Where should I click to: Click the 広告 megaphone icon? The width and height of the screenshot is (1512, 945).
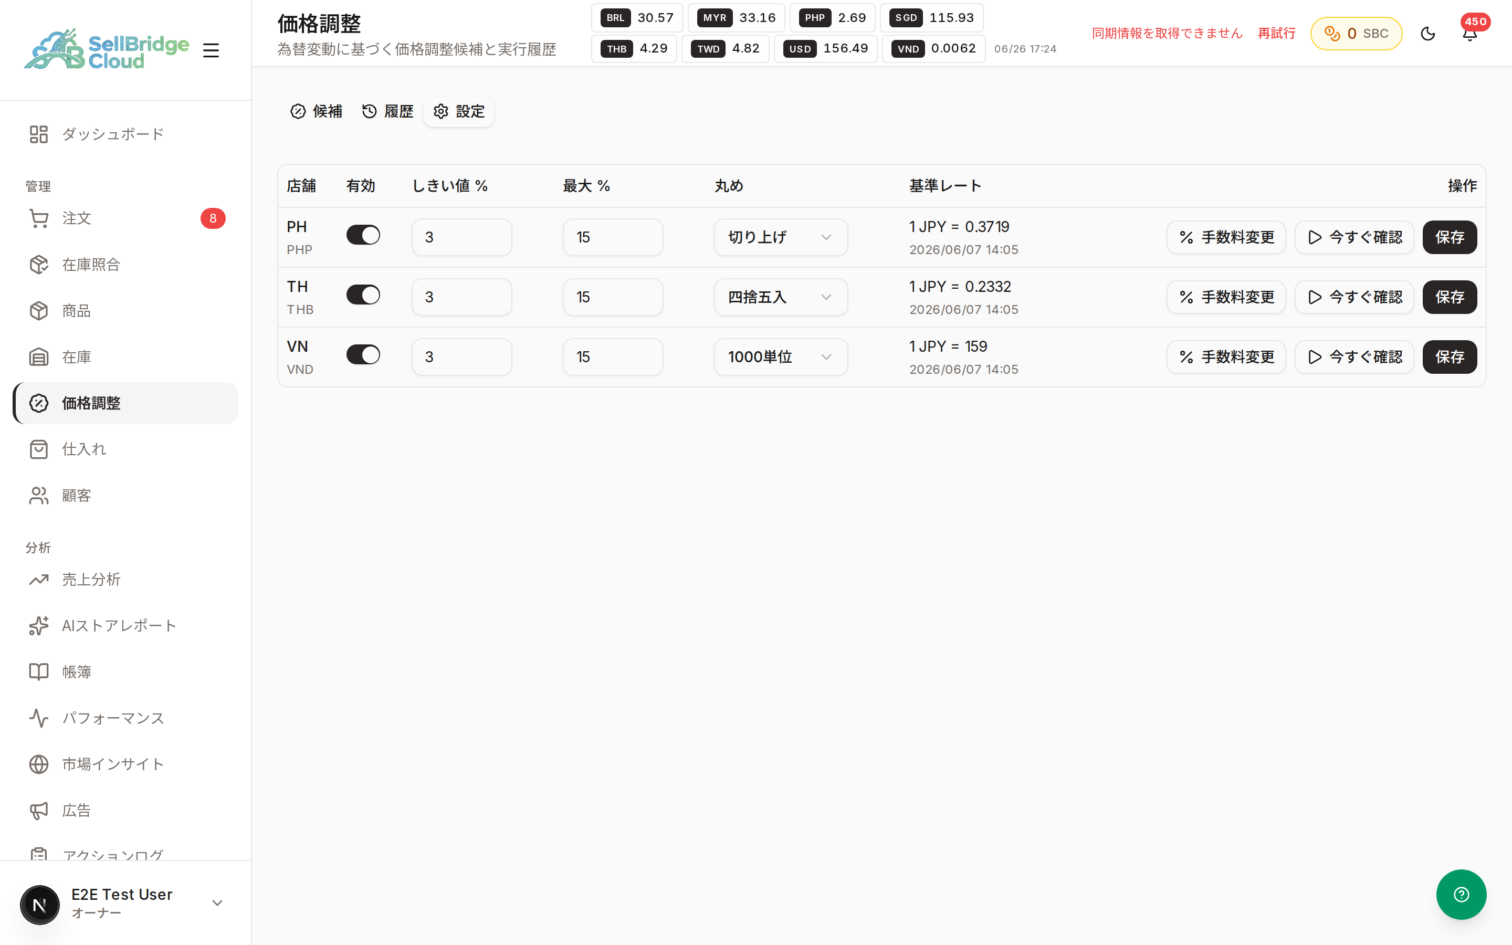(39, 810)
